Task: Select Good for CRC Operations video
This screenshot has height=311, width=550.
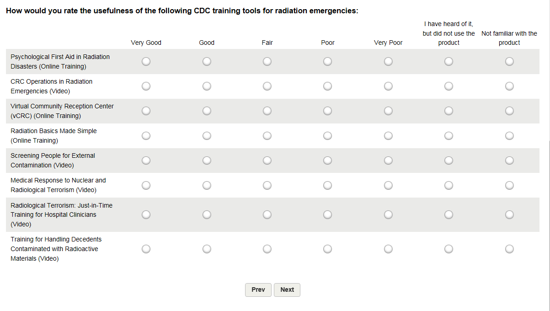Action: click(207, 86)
